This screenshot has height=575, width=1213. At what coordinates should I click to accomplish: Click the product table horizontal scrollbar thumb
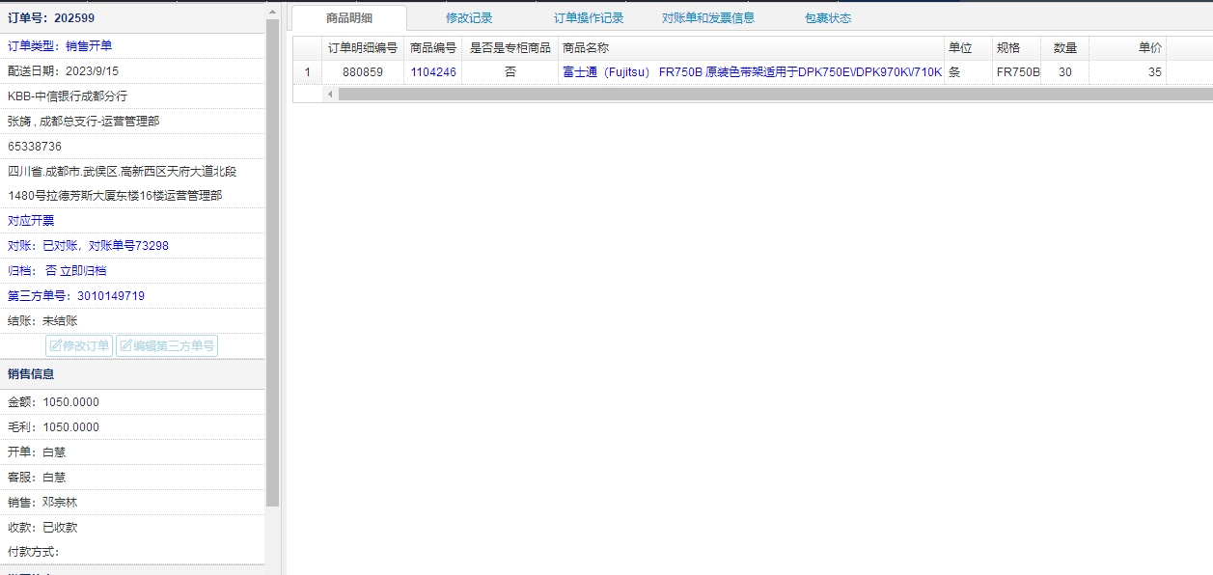[x=775, y=94]
